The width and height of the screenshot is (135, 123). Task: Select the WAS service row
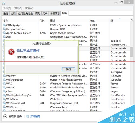(x=66, y=84)
